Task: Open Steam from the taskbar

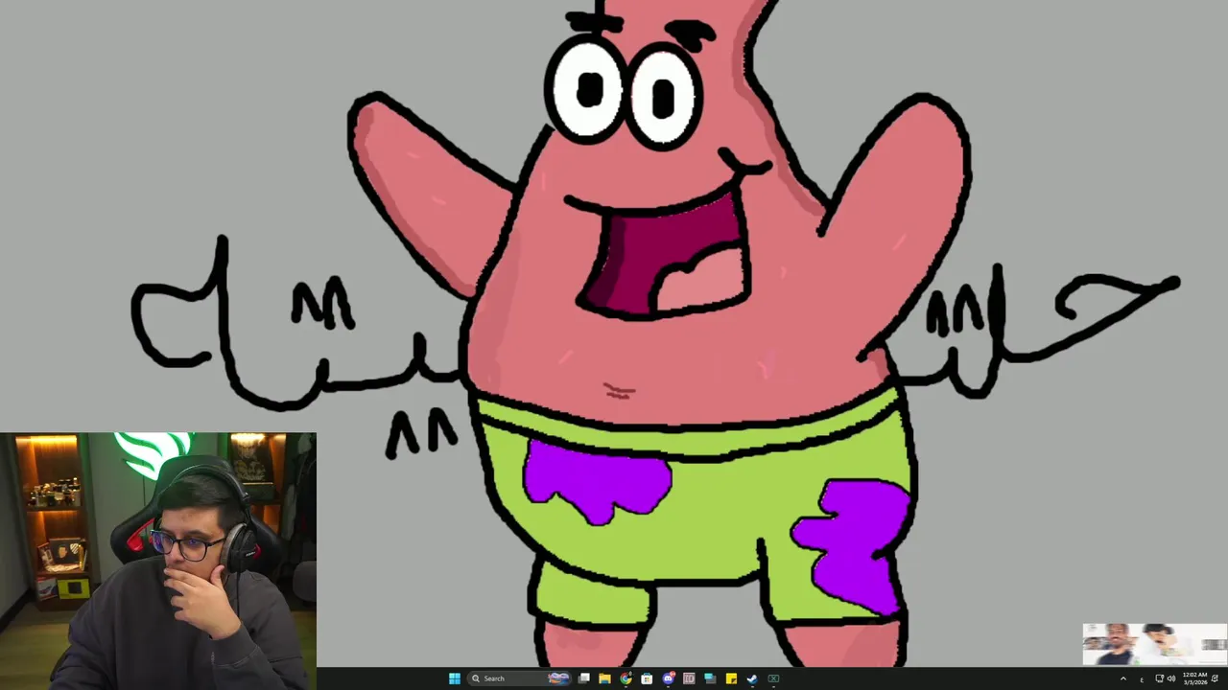Action: pyautogui.click(x=752, y=678)
